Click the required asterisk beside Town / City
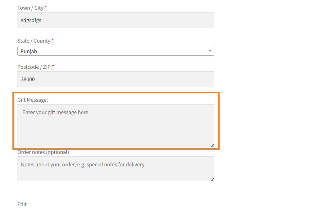This screenshot has height=213, width=314. [45, 8]
